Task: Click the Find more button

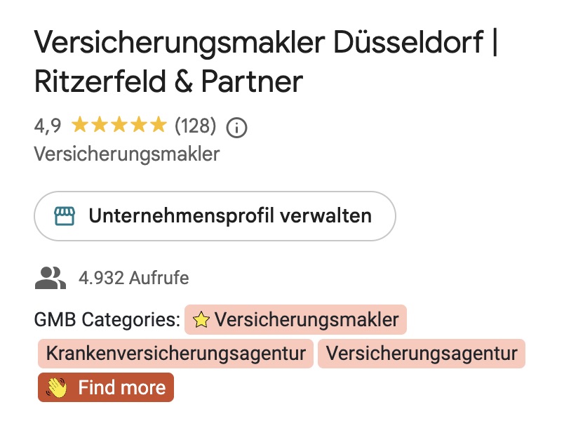Action: point(106,387)
